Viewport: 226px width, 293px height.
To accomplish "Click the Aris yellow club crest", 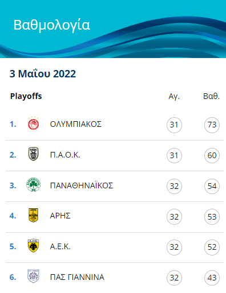I will (x=34, y=215).
